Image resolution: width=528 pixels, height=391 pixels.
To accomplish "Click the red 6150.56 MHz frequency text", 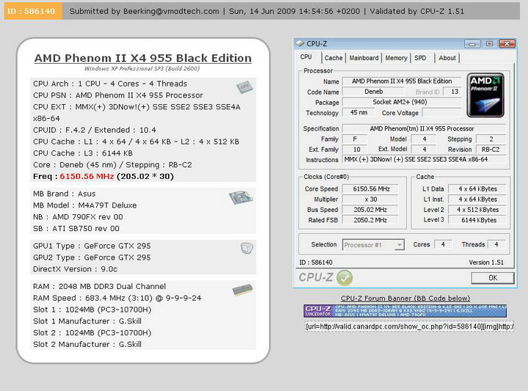I will 87,177.
